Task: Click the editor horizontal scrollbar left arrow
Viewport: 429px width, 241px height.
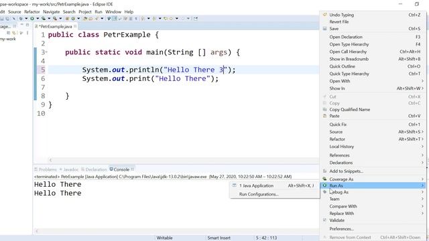Action: [x=50, y=160]
